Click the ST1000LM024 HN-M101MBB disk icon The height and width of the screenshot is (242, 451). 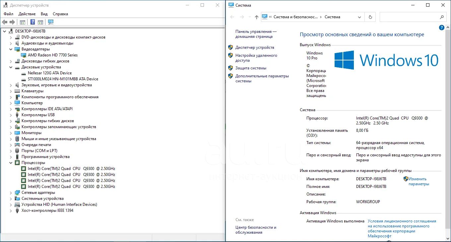[x=24, y=79]
